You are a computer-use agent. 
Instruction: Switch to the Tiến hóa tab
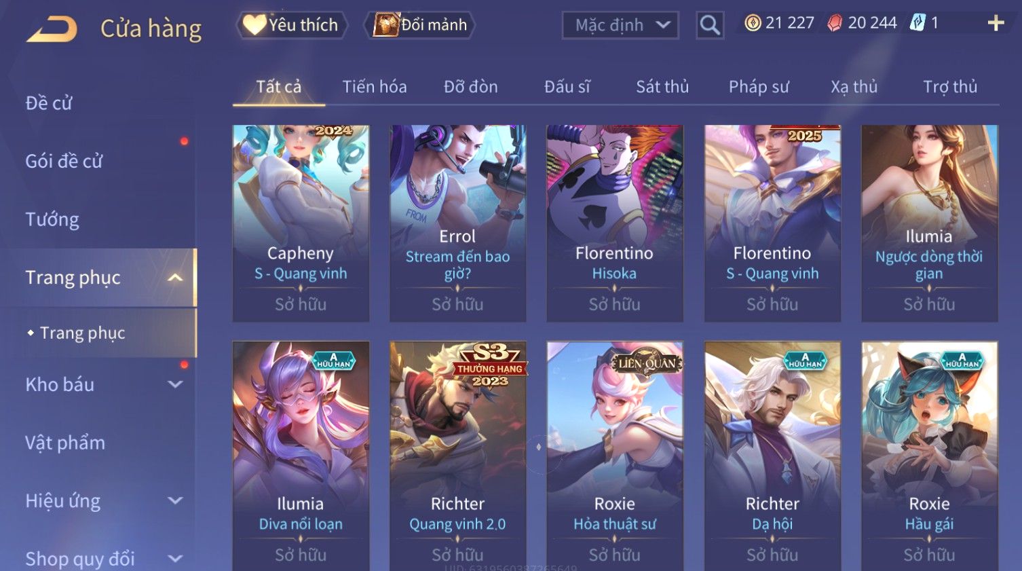375,87
